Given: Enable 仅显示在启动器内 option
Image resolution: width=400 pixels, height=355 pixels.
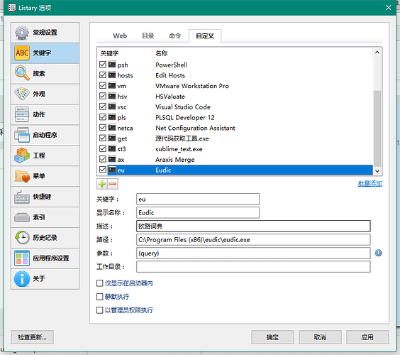Looking at the screenshot, I should coord(99,283).
